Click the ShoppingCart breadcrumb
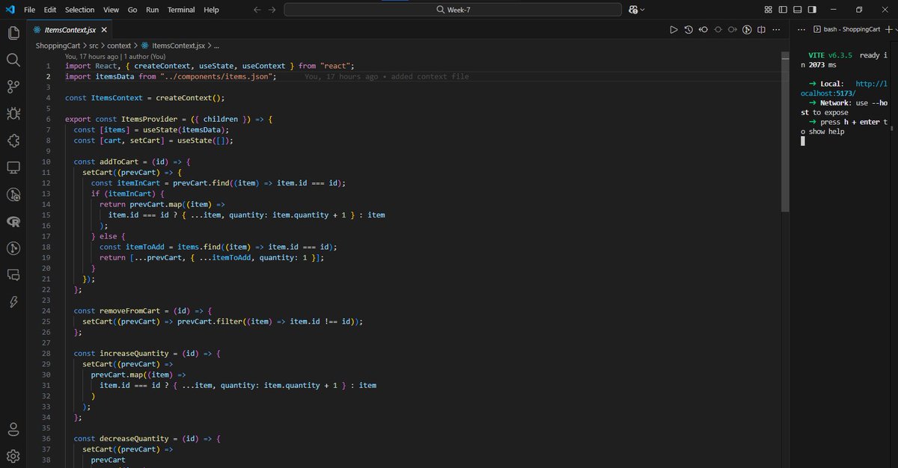The width and height of the screenshot is (898, 468). point(58,46)
